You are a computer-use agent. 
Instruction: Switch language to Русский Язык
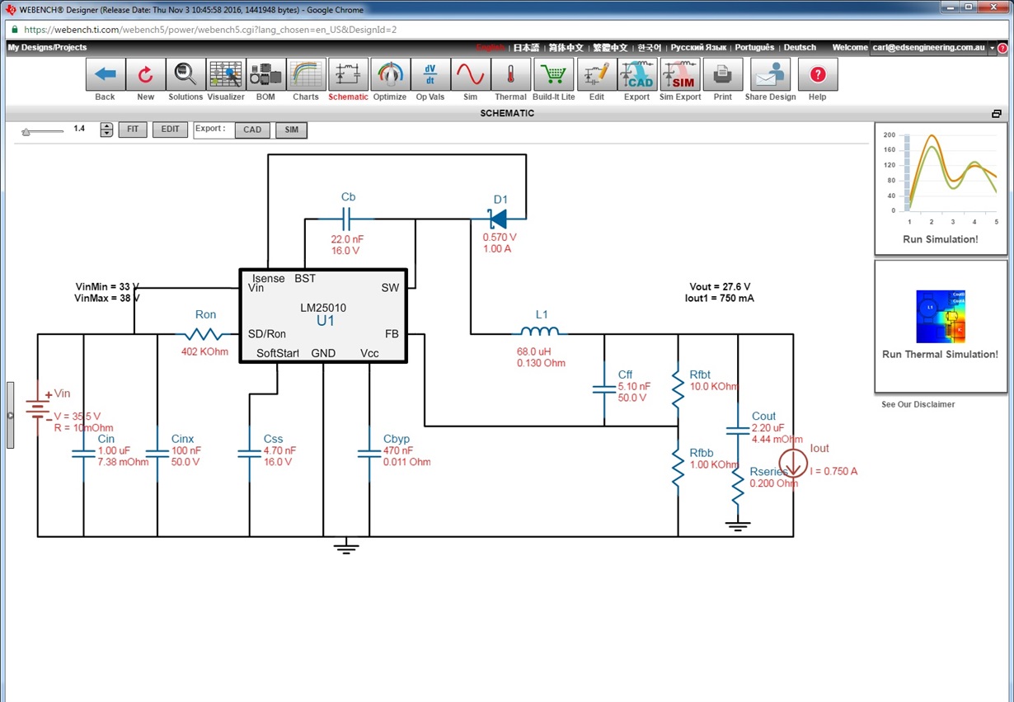[x=698, y=48]
